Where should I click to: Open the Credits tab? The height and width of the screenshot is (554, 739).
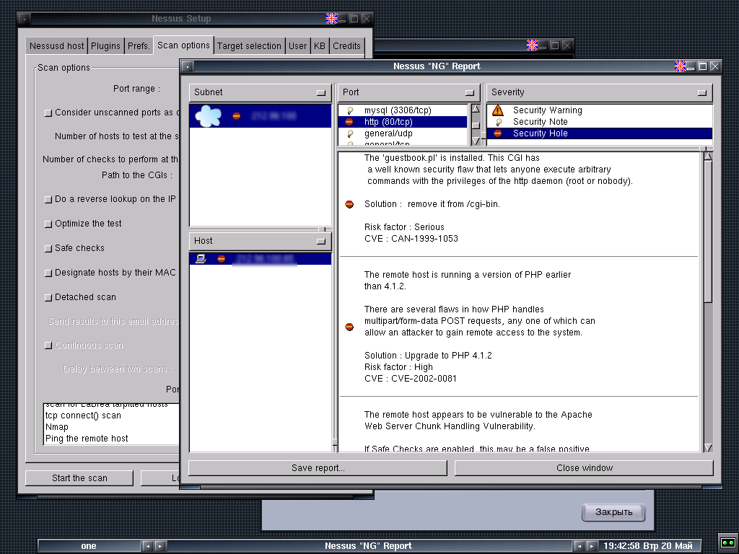pos(346,46)
